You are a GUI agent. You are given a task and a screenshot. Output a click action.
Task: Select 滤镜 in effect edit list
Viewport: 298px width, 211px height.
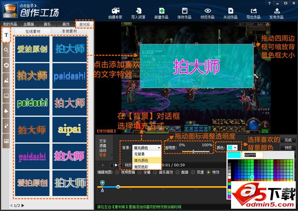103,145
